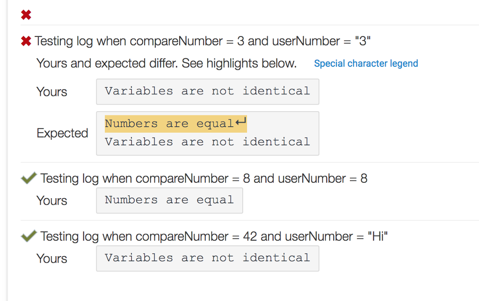Open the Special character legend link
This screenshot has height=301, width=479.
(366, 64)
